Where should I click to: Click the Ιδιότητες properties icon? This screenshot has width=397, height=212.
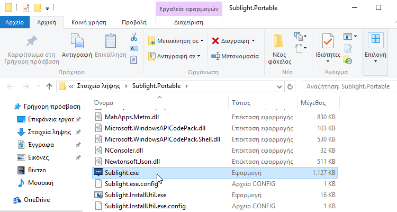pos(328,41)
